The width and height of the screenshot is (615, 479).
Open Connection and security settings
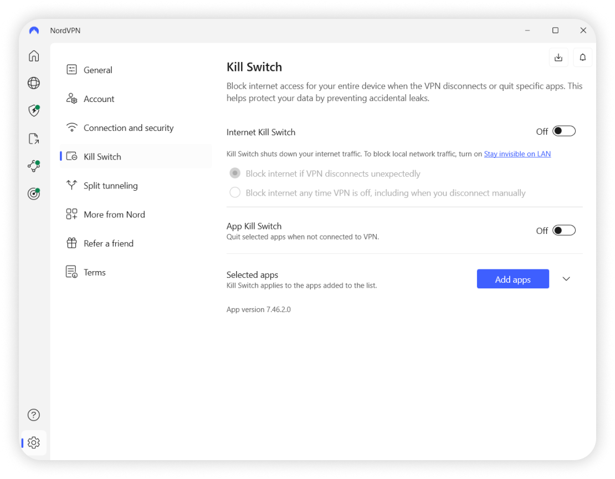(x=128, y=128)
